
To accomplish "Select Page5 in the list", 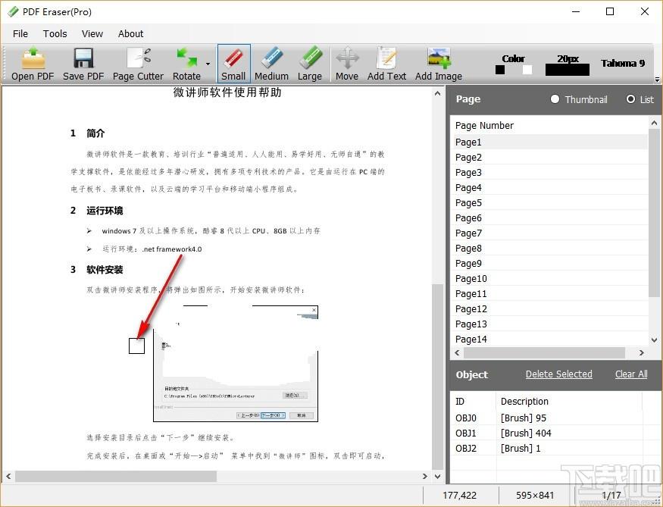I will [x=549, y=203].
